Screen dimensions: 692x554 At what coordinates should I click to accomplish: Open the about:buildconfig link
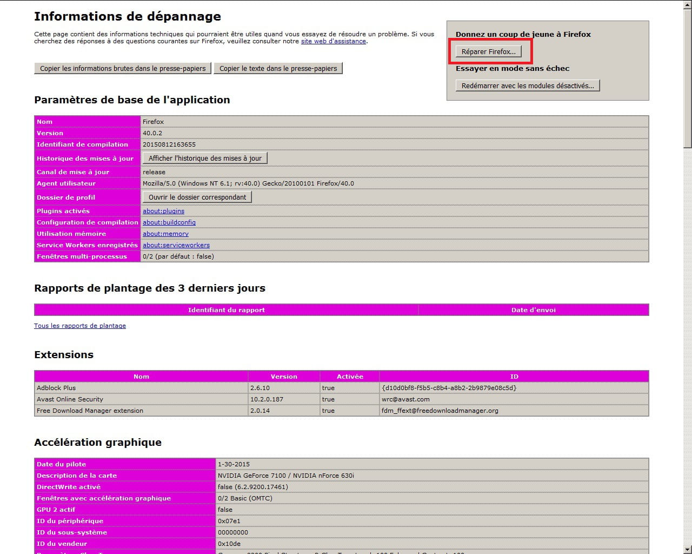click(169, 222)
